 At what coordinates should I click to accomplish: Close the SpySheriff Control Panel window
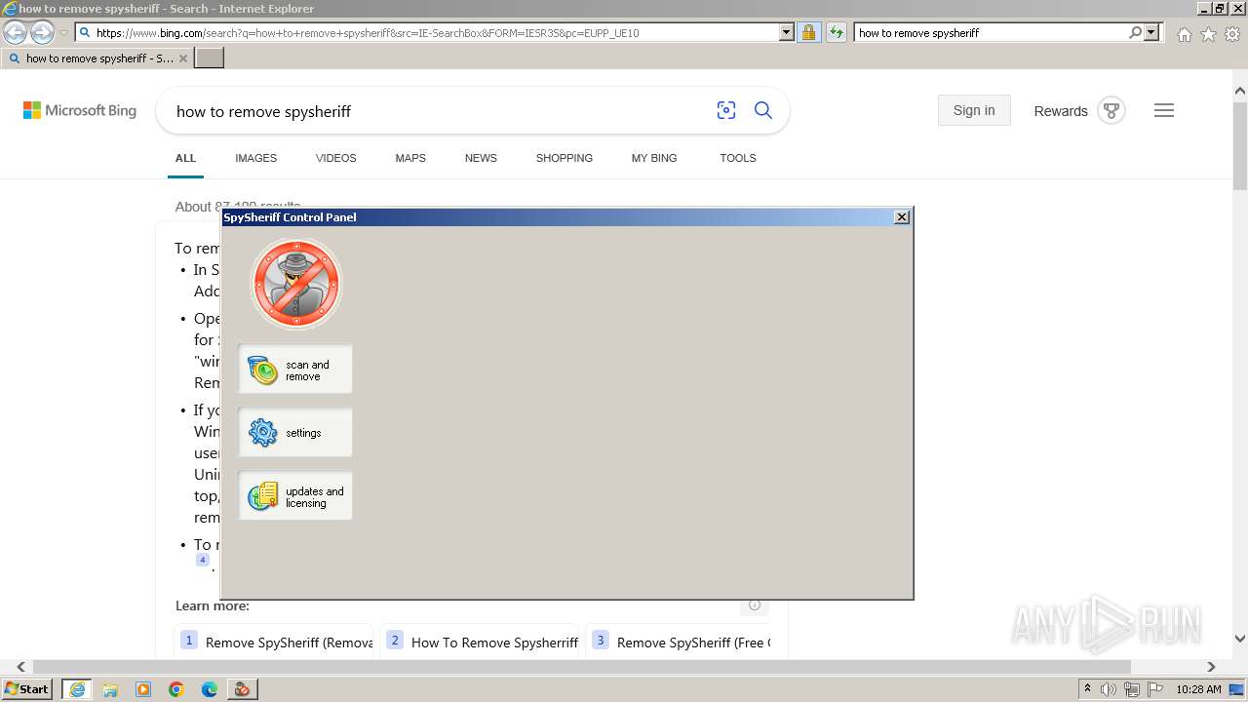(902, 217)
